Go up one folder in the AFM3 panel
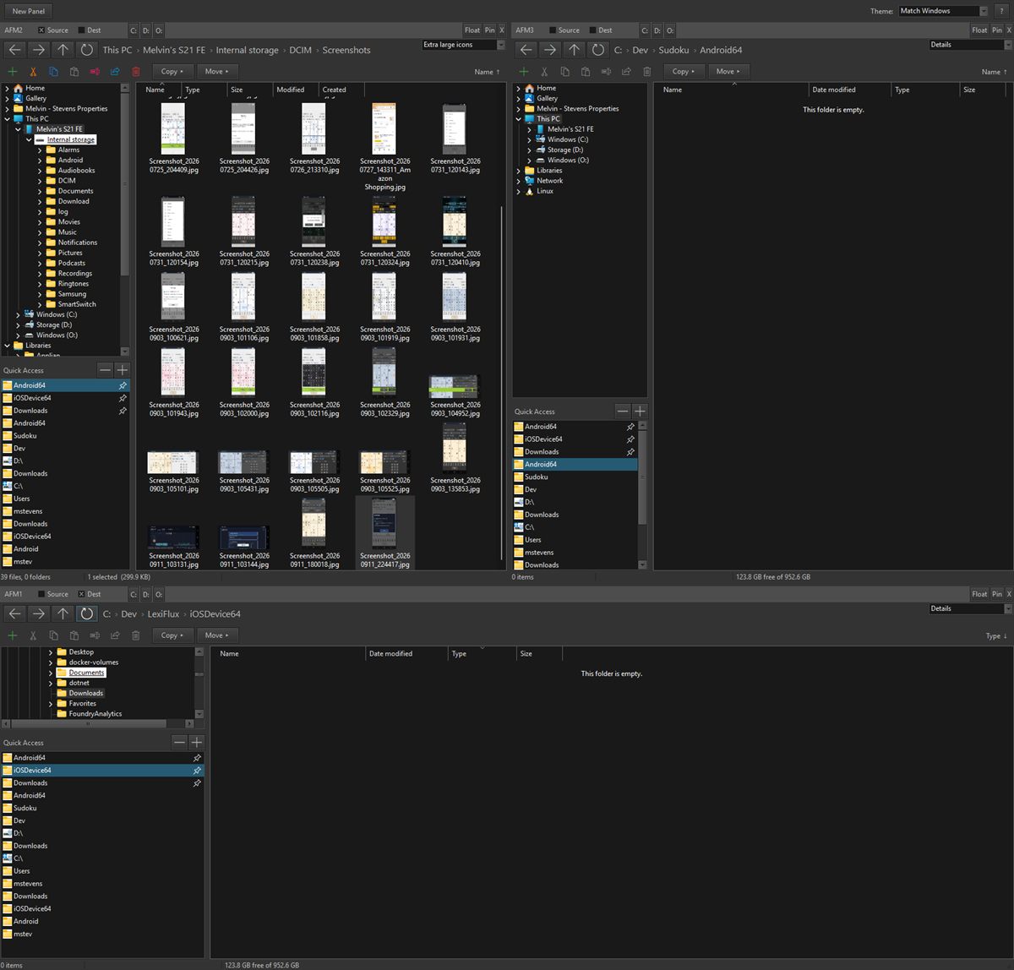Screen dimensions: 1014x970 (x=575, y=50)
